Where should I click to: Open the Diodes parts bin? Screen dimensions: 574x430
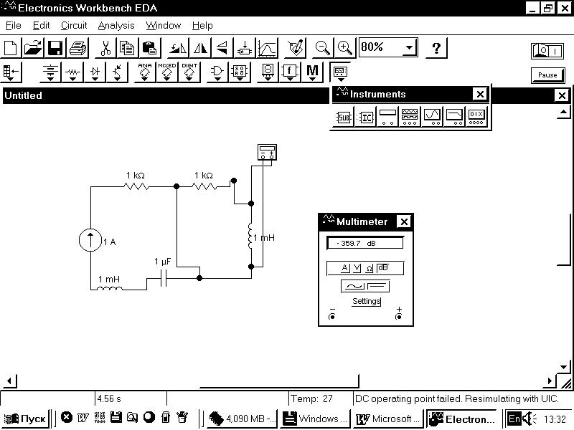point(95,72)
